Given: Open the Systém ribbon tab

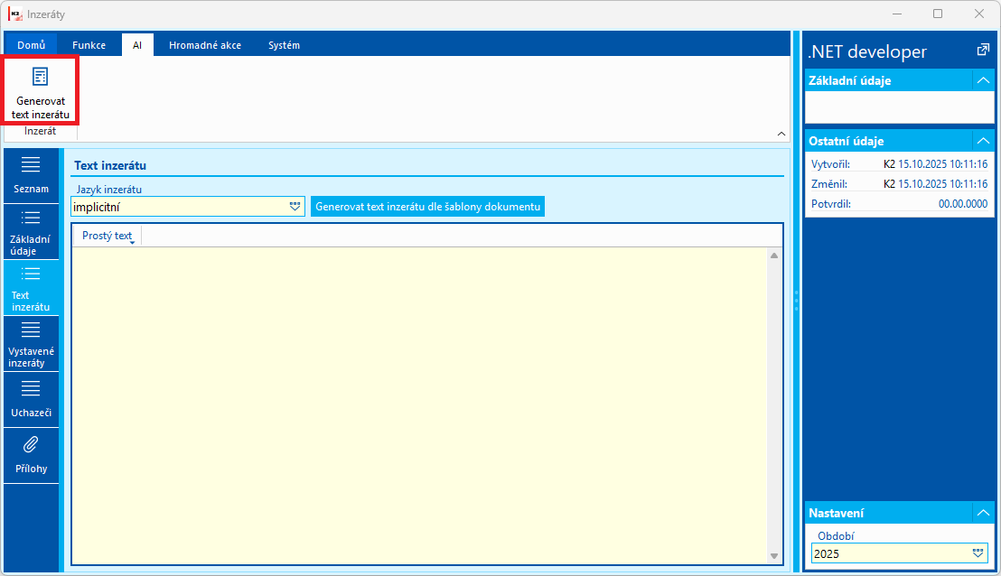Looking at the screenshot, I should coord(284,45).
